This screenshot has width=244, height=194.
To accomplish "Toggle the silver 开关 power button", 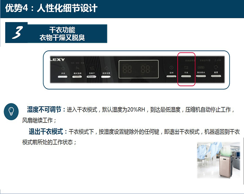I will coord(62,77).
